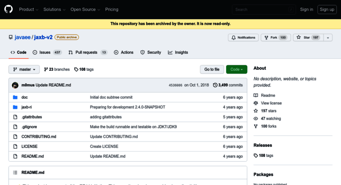Open commit Make the build runnable and testable

pos(133,127)
